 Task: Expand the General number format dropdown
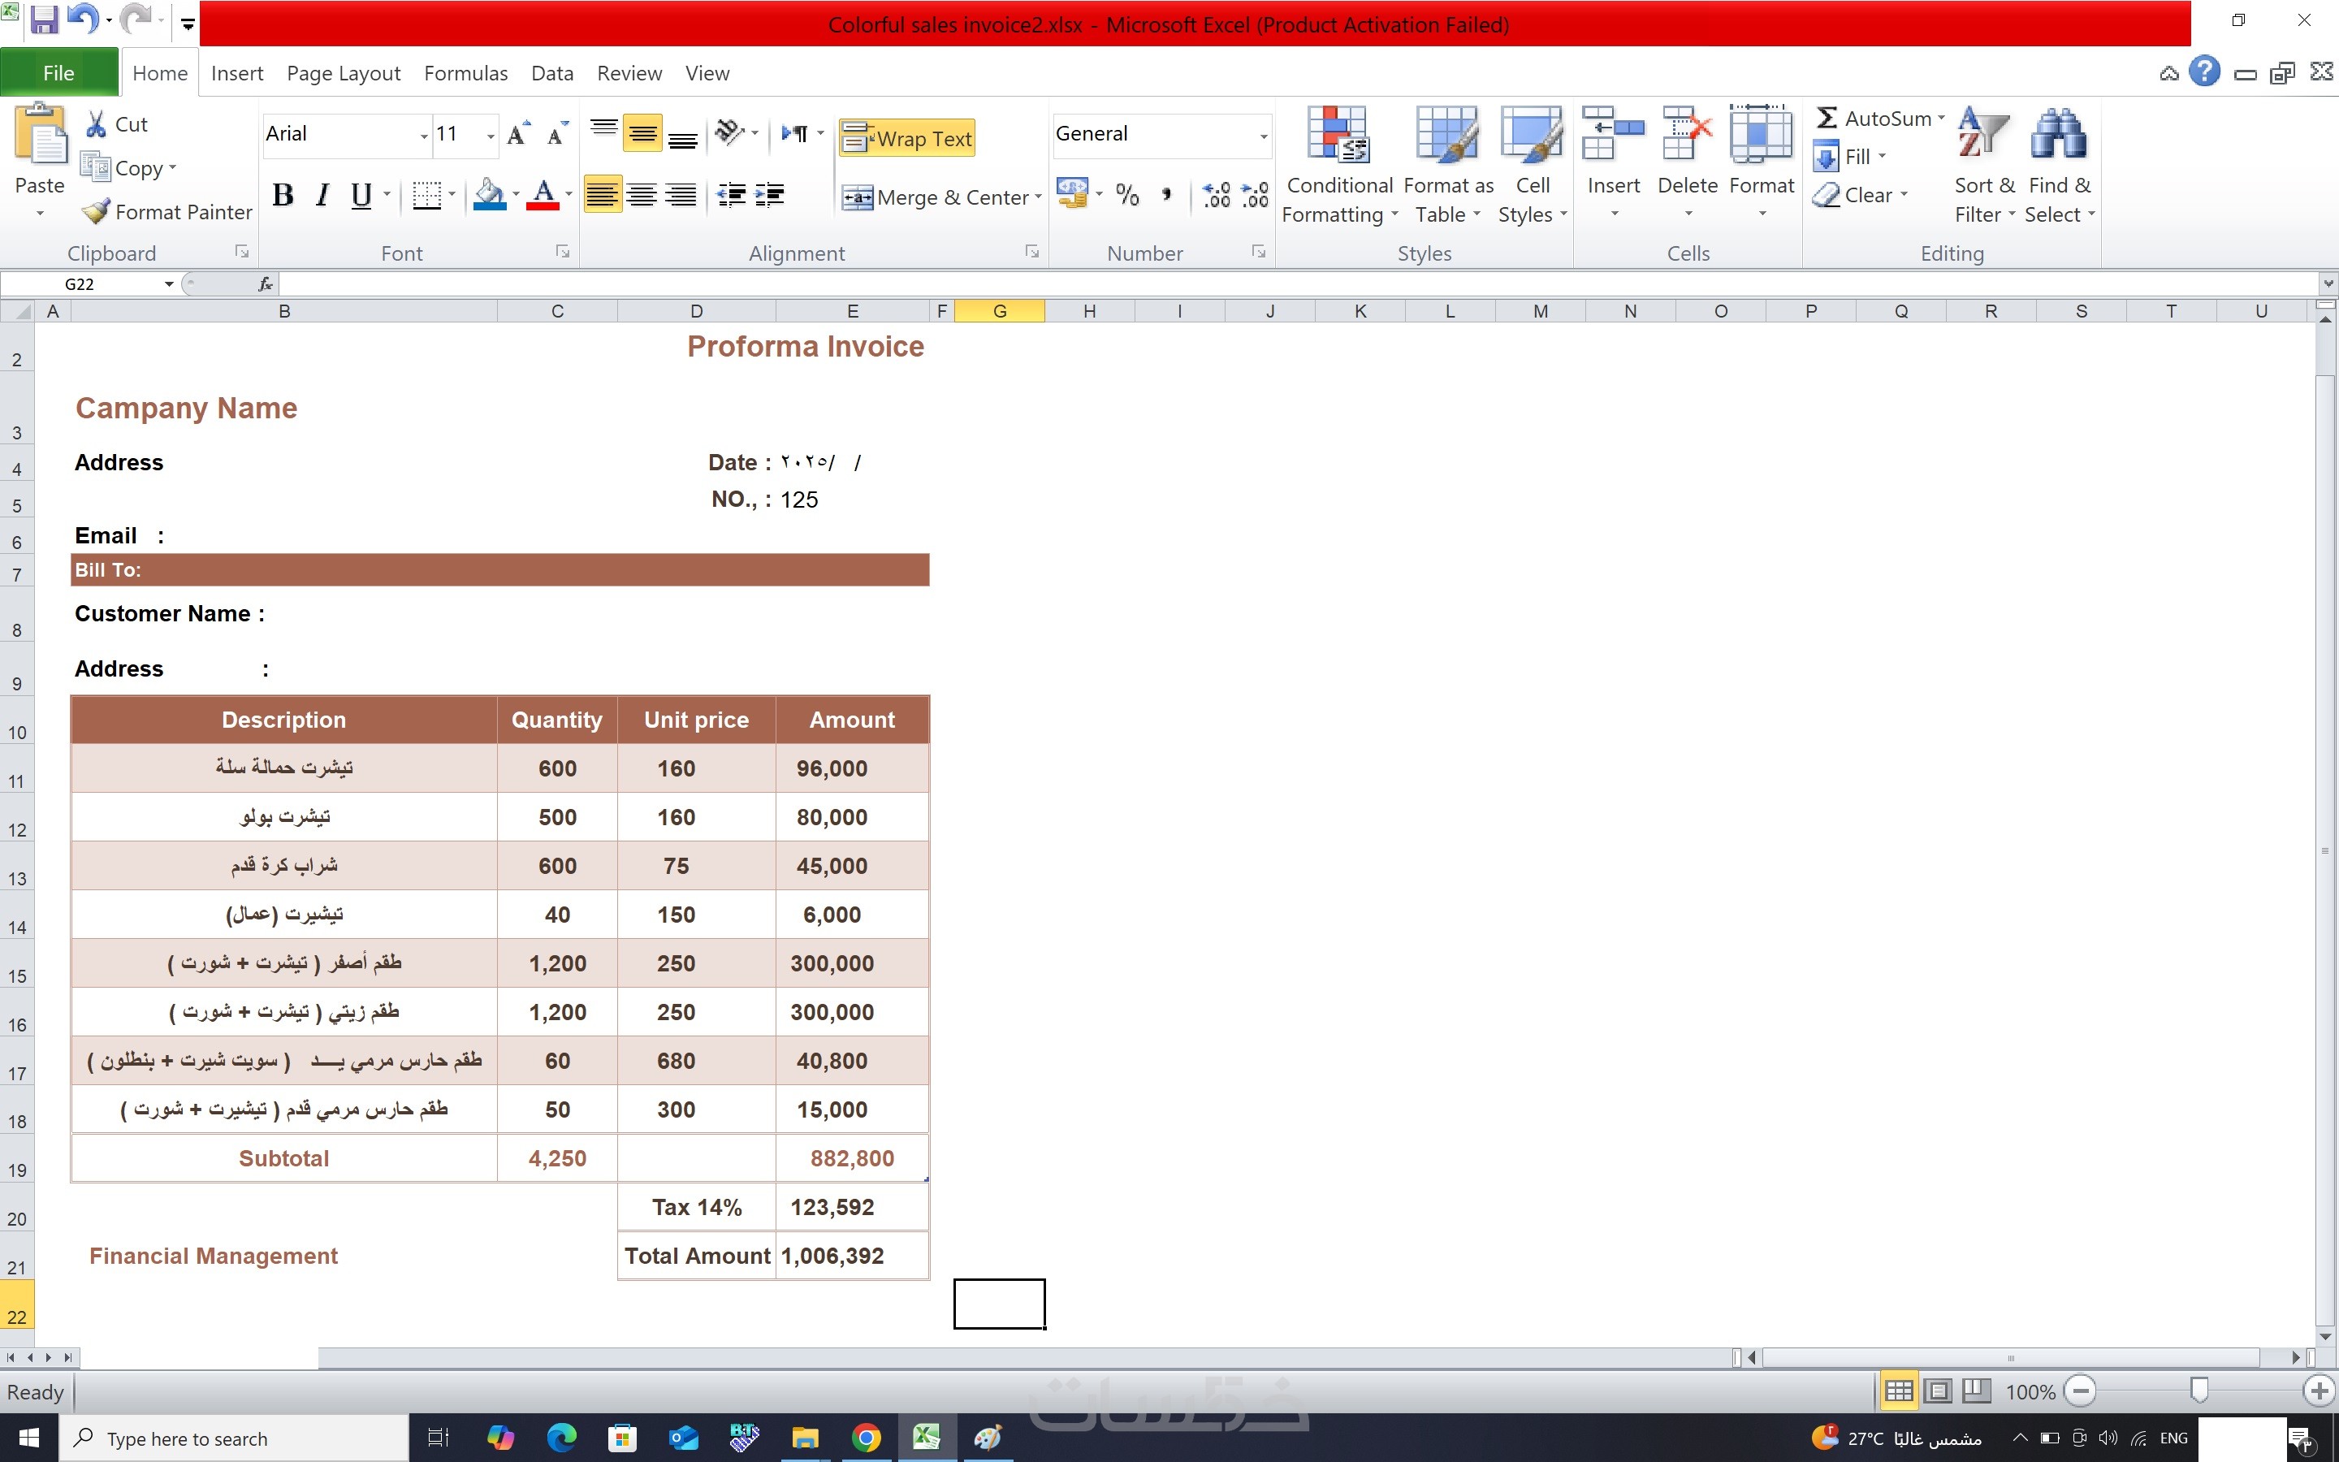1262,136
